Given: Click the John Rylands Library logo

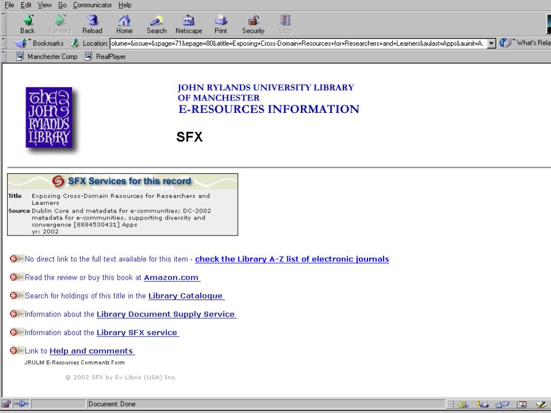Looking at the screenshot, I should (49, 117).
